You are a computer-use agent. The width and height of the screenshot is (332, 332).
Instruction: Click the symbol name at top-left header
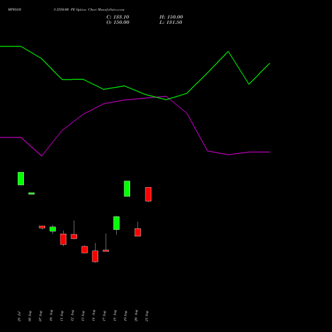tap(15, 9)
